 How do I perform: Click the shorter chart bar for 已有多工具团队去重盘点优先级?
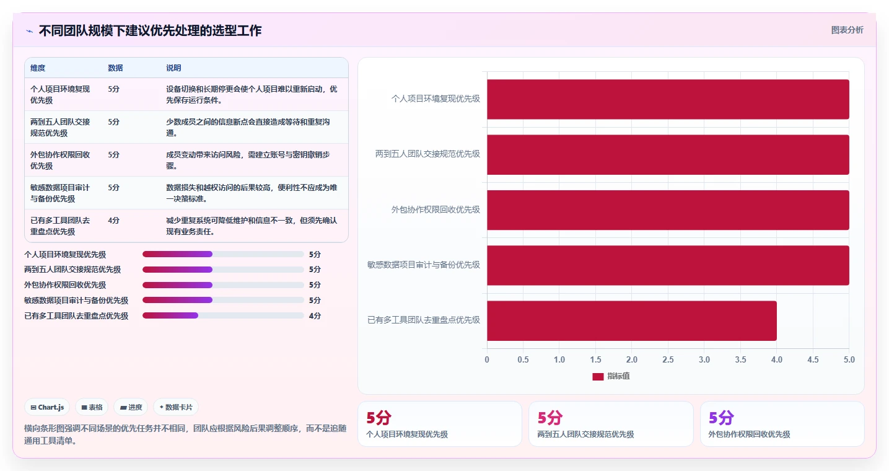(x=632, y=320)
